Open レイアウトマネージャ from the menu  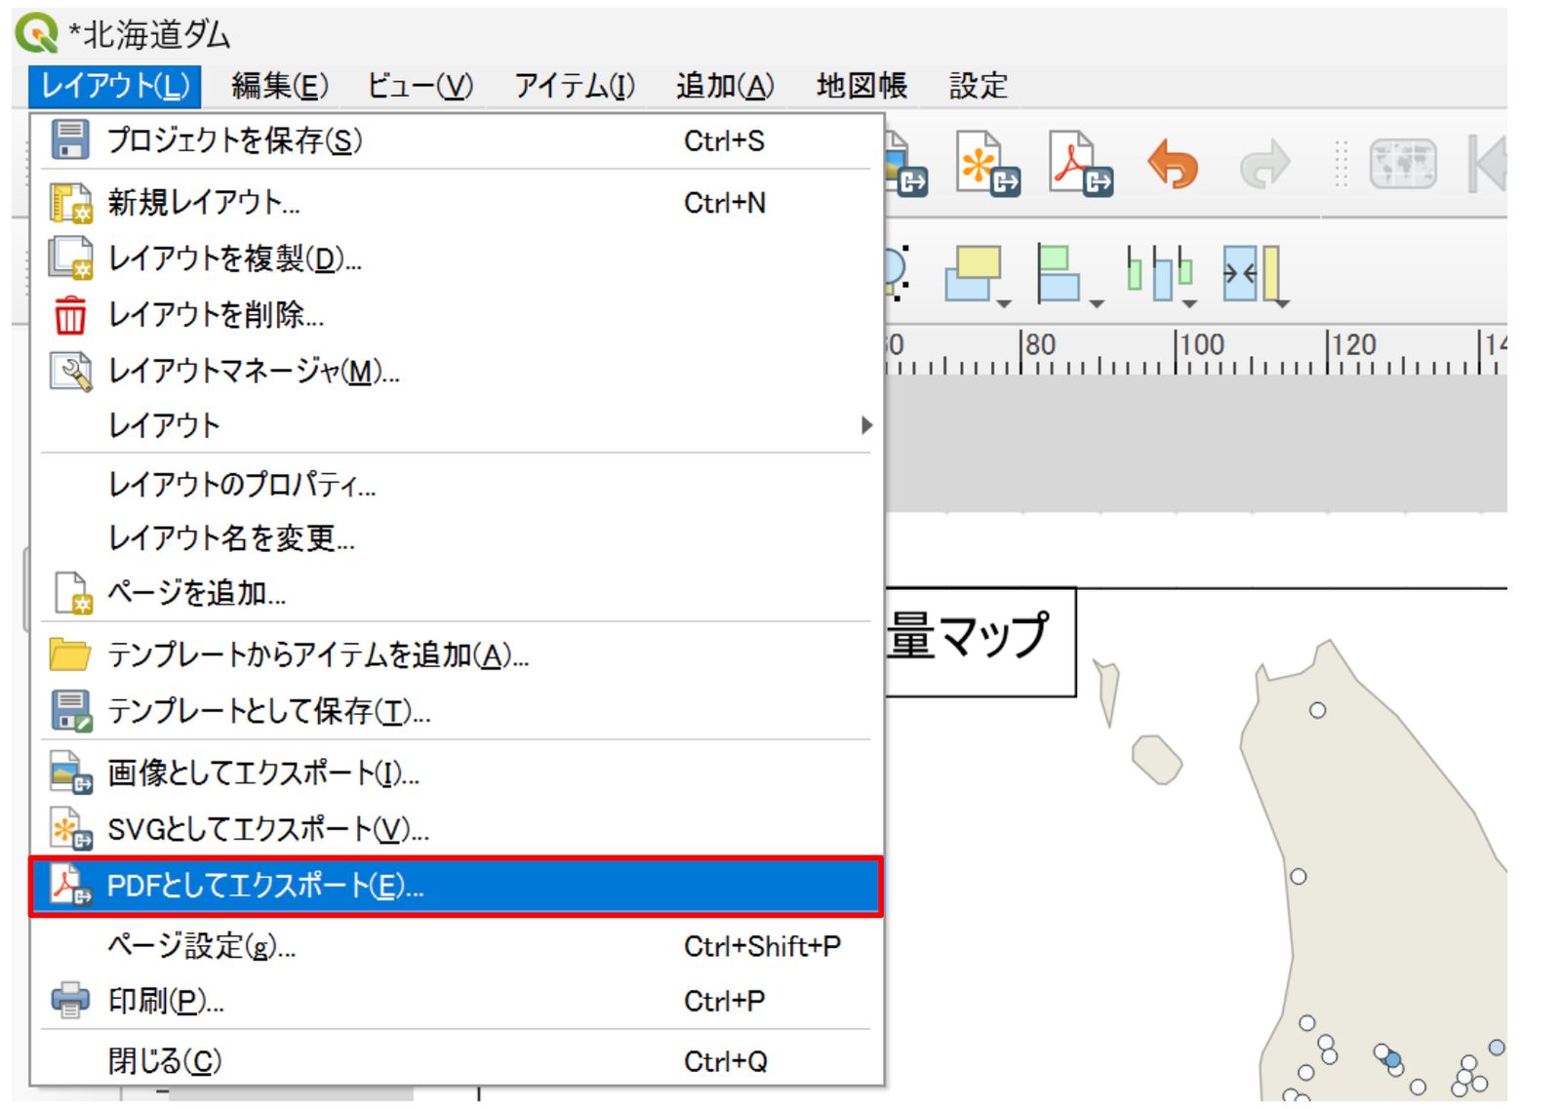tap(457, 371)
